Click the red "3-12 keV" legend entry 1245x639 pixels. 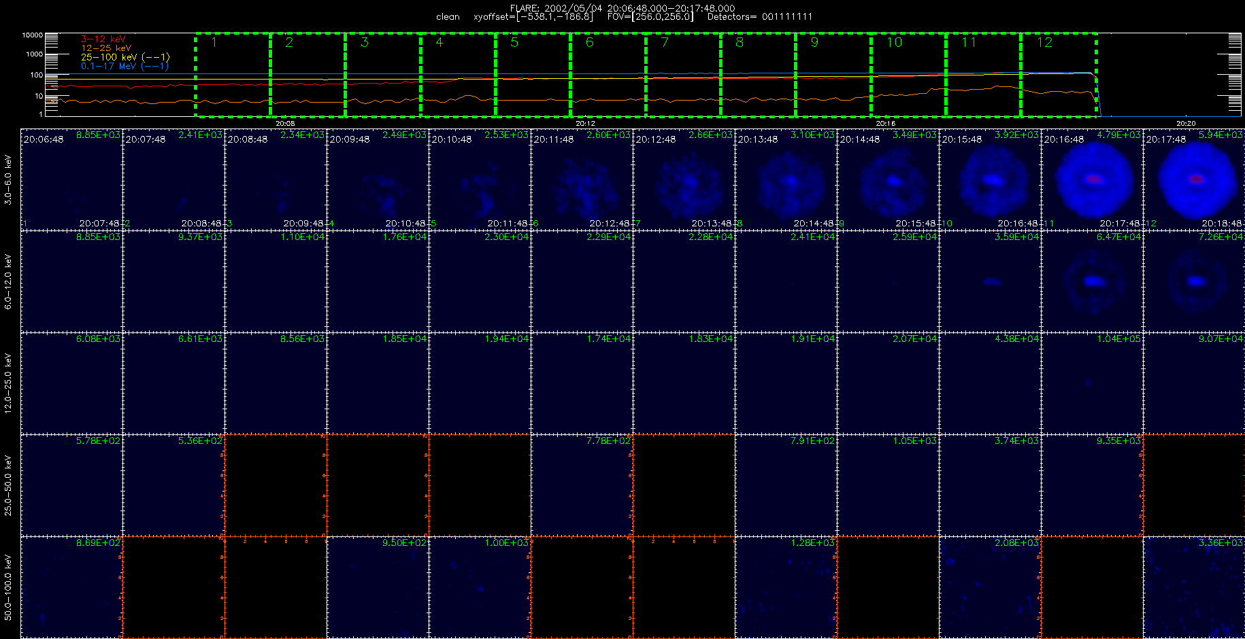coord(103,39)
